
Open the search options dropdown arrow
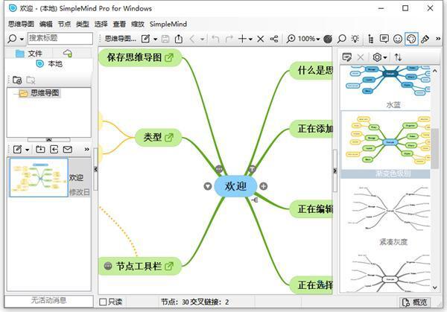click(x=22, y=39)
